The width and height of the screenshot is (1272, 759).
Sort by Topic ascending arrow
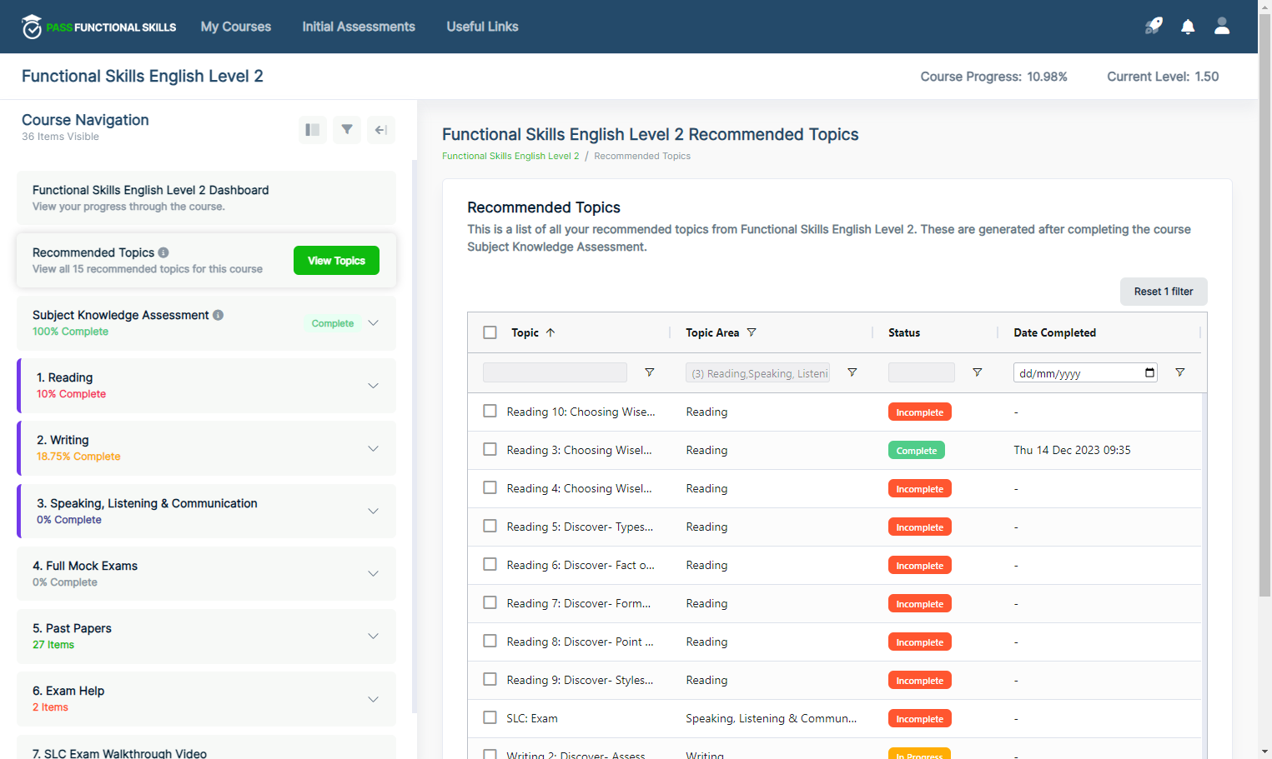551,332
